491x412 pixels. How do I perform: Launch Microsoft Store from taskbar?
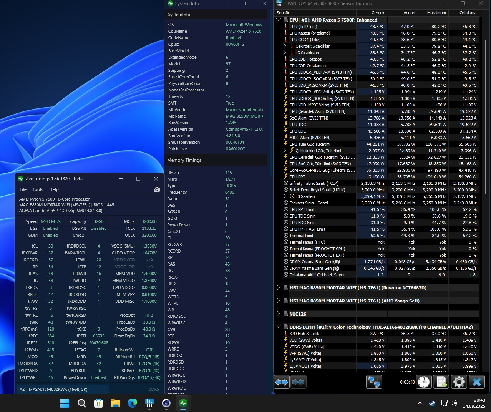99,403
